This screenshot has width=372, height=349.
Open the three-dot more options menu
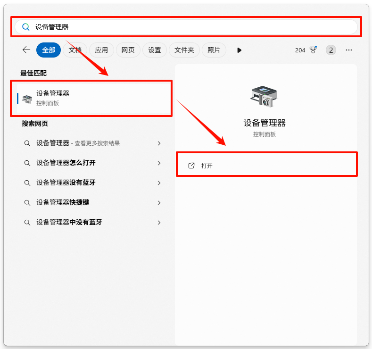pyautogui.click(x=349, y=50)
